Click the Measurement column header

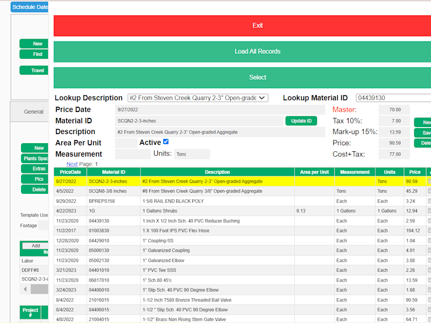point(355,172)
